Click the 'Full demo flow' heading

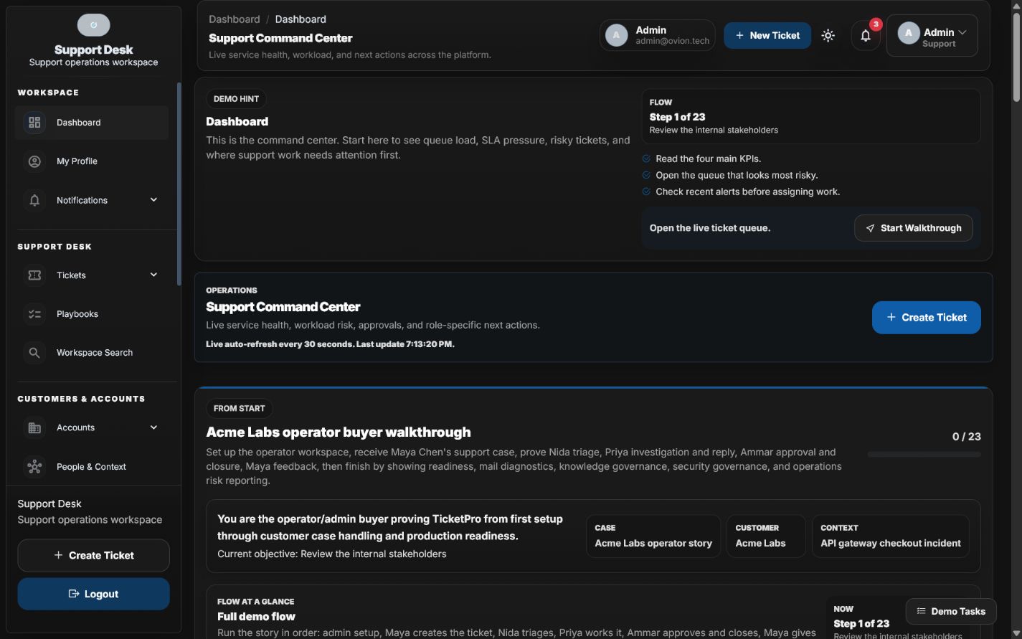point(256,617)
